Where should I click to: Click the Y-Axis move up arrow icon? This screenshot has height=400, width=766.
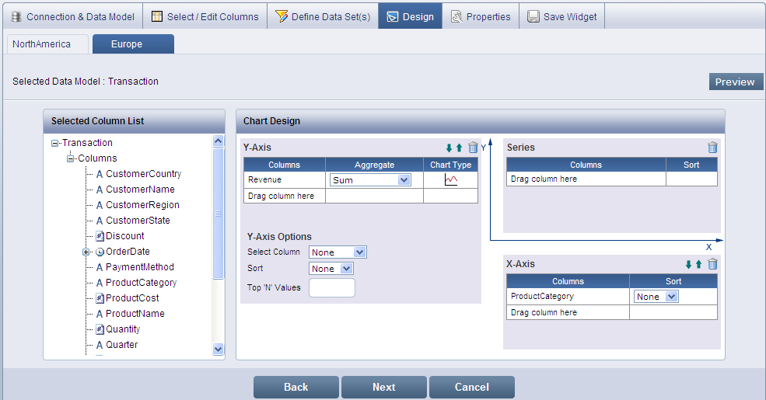click(459, 148)
